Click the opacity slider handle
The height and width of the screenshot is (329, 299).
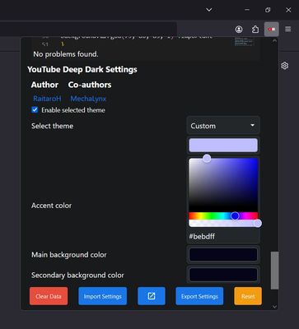point(258,223)
